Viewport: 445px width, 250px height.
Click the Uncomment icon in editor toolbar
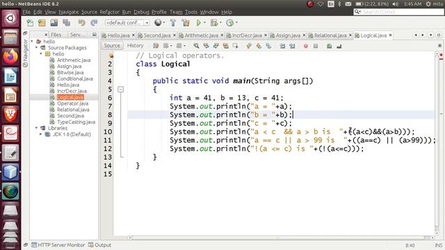click(339, 46)
